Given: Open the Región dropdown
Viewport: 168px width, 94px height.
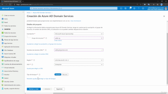Looking at the screenshot, I should pos(79,60).
